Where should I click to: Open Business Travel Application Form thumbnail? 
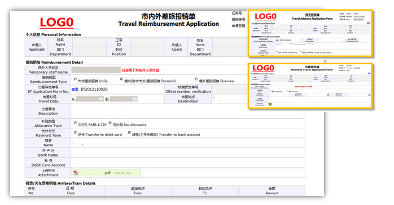coord(310,86)
